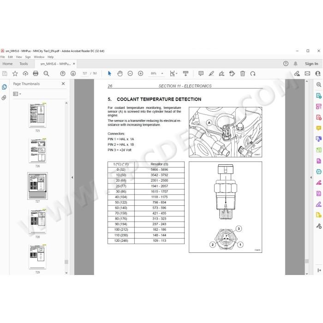Click the upload to cloud icon
Viewport: 323px width, 323px height.
click(x=25, y=73)
